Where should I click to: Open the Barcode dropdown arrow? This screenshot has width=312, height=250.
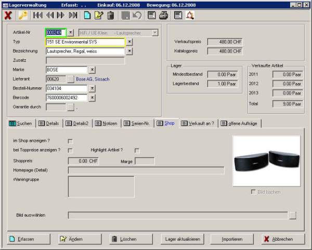[92, 97]
